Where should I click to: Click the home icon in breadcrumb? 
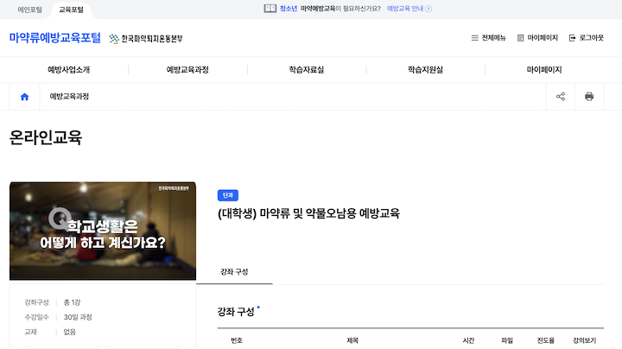(24, 97)
